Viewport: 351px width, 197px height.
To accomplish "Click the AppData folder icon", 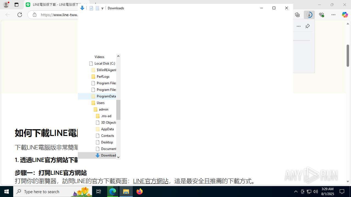I will point(98,129).
